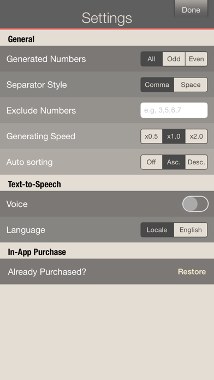Set generating speed to x2.0

coord(197,136)
